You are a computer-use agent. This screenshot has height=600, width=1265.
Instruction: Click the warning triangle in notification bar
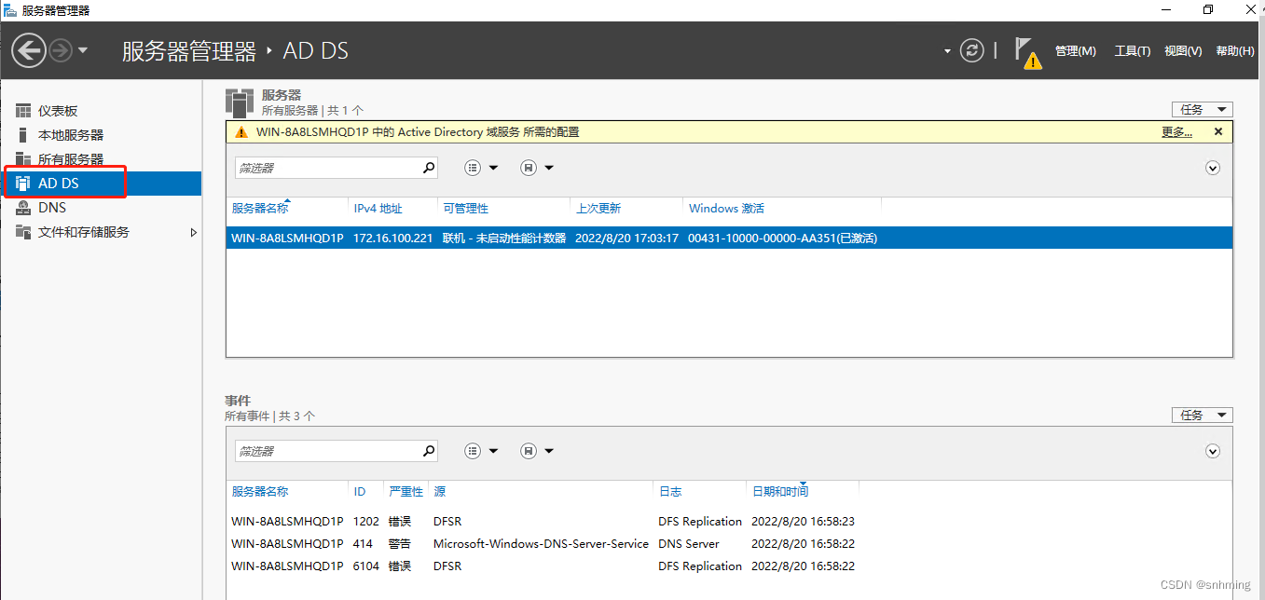point(241,132)
